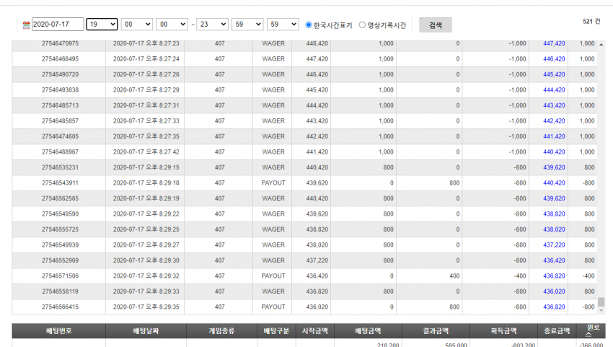Click the total count 521 건 label
Viewport: 613px width, 347px height.
(x=591, y=22)
